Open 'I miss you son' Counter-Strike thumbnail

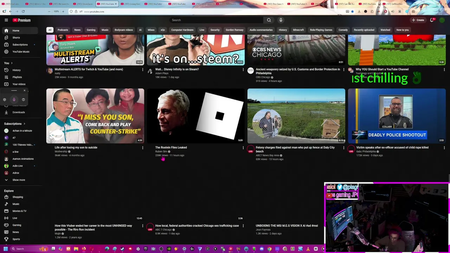[95, 116]
